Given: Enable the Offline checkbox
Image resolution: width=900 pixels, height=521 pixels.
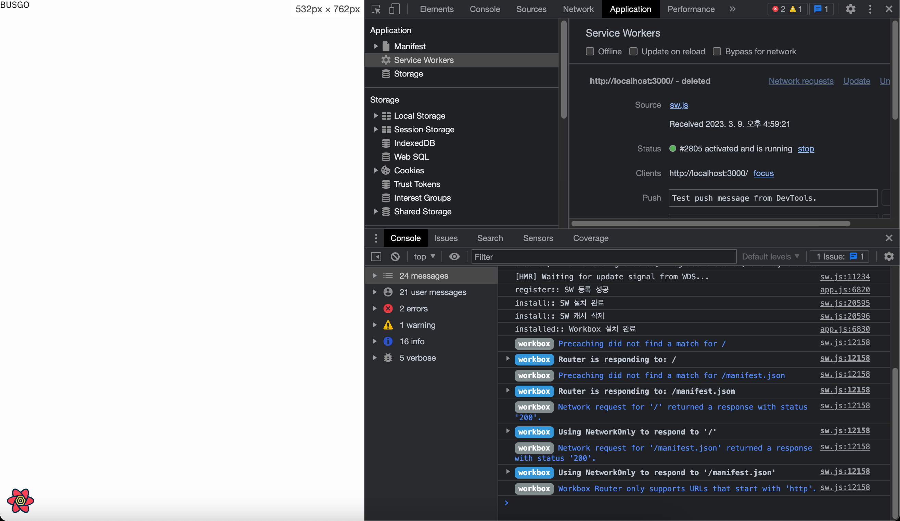Looking at the screenshot, I should tap(590, 51).
